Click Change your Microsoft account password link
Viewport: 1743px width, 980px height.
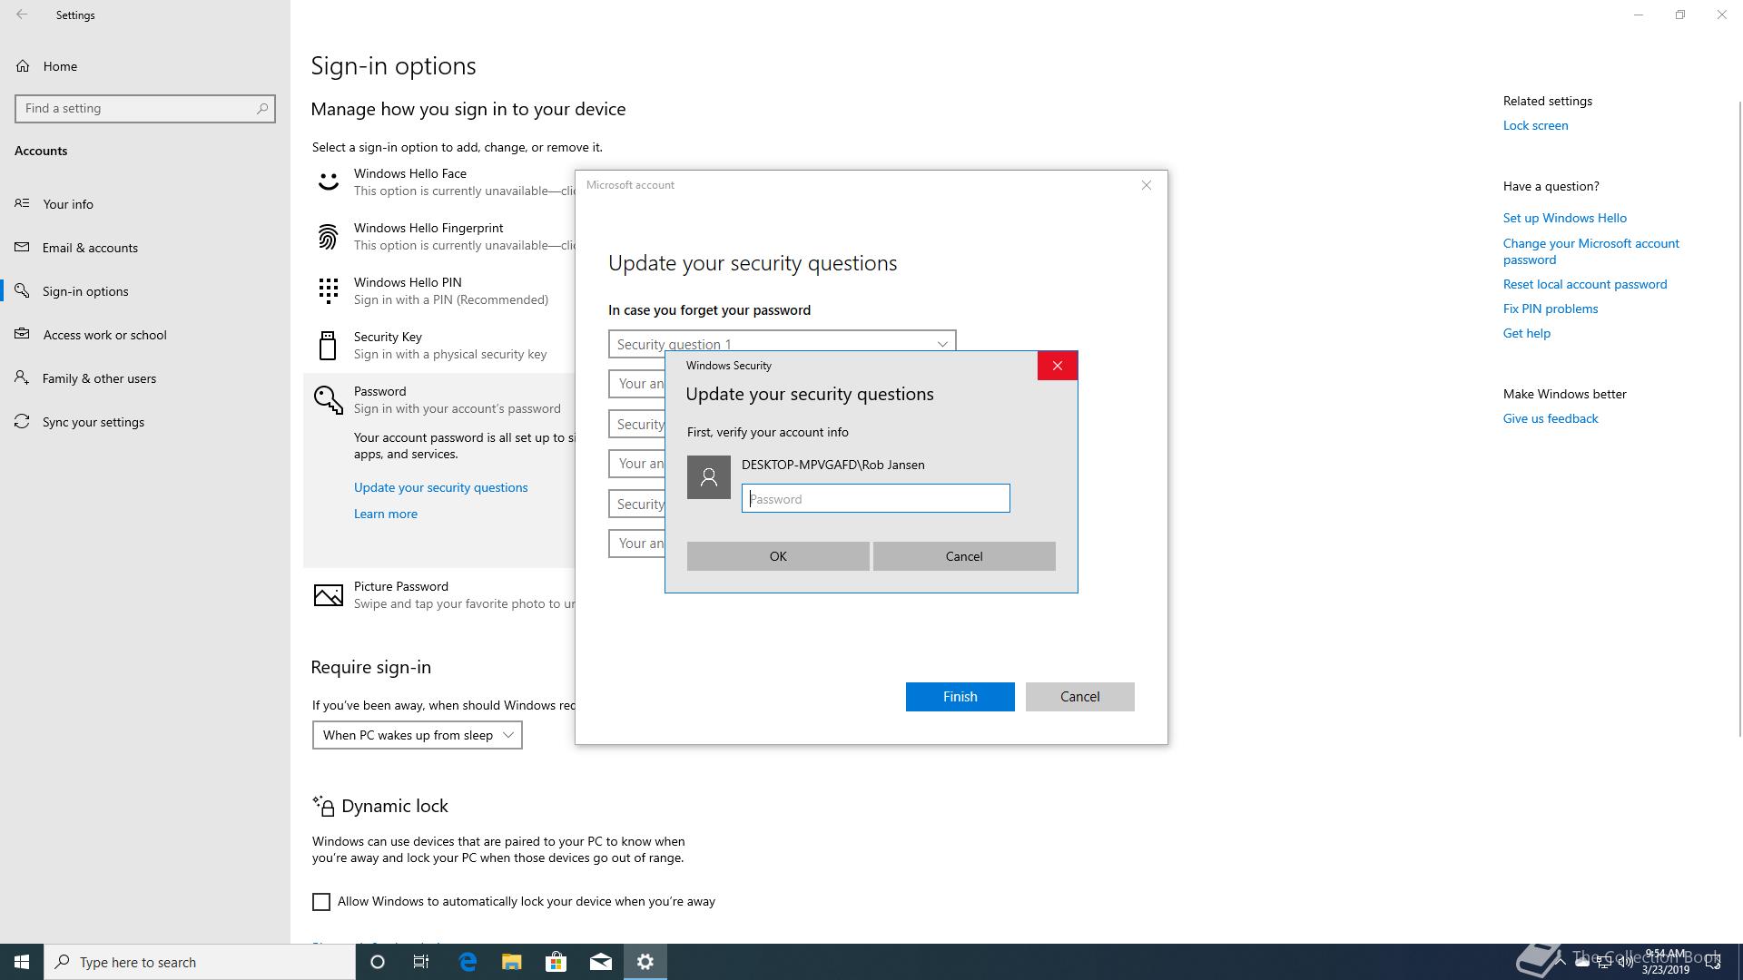point(1591,251)
